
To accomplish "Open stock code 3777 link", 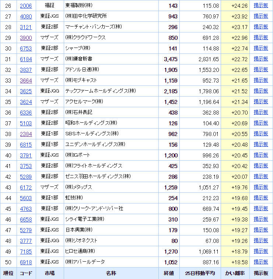I will click(26, 241).
